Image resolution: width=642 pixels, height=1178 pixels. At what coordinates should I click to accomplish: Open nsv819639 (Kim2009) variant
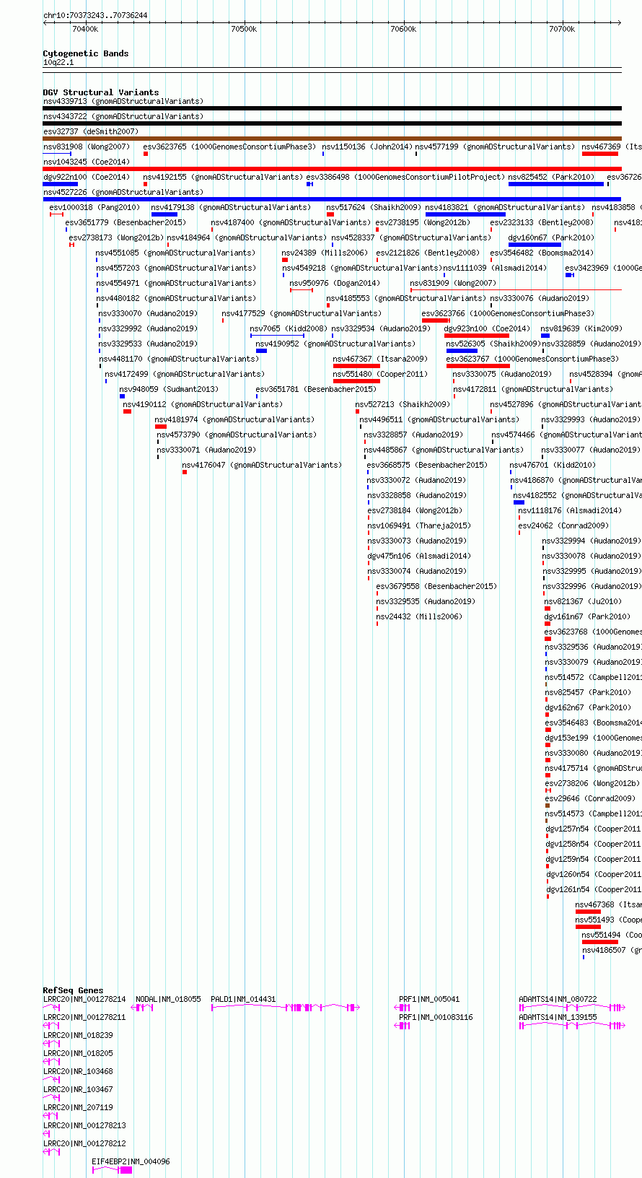click(x=581, y=328)
